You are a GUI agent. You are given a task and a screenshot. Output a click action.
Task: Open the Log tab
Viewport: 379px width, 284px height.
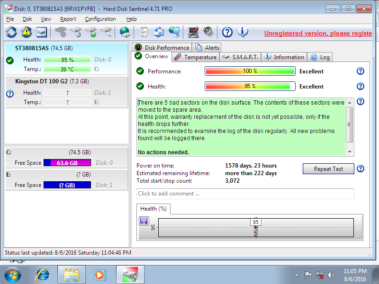pos(320,57)
